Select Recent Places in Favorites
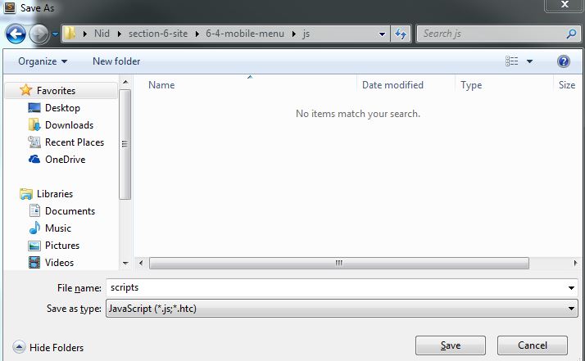The width and height of the screenshot is (585, 361). tap(74, 142)
